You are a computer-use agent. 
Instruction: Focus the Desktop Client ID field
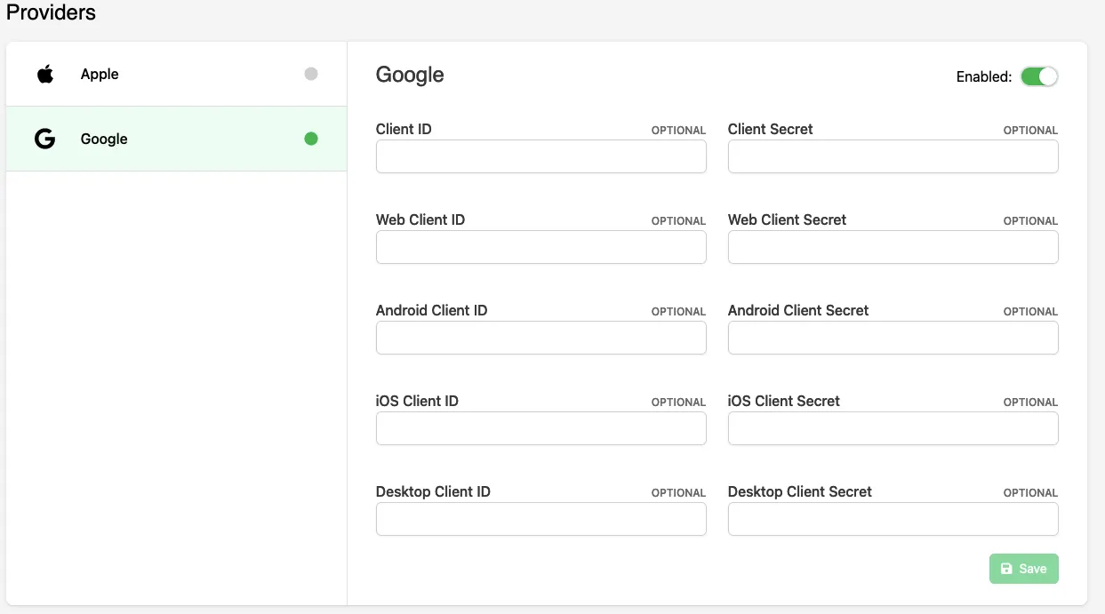(x=541, y=519)
